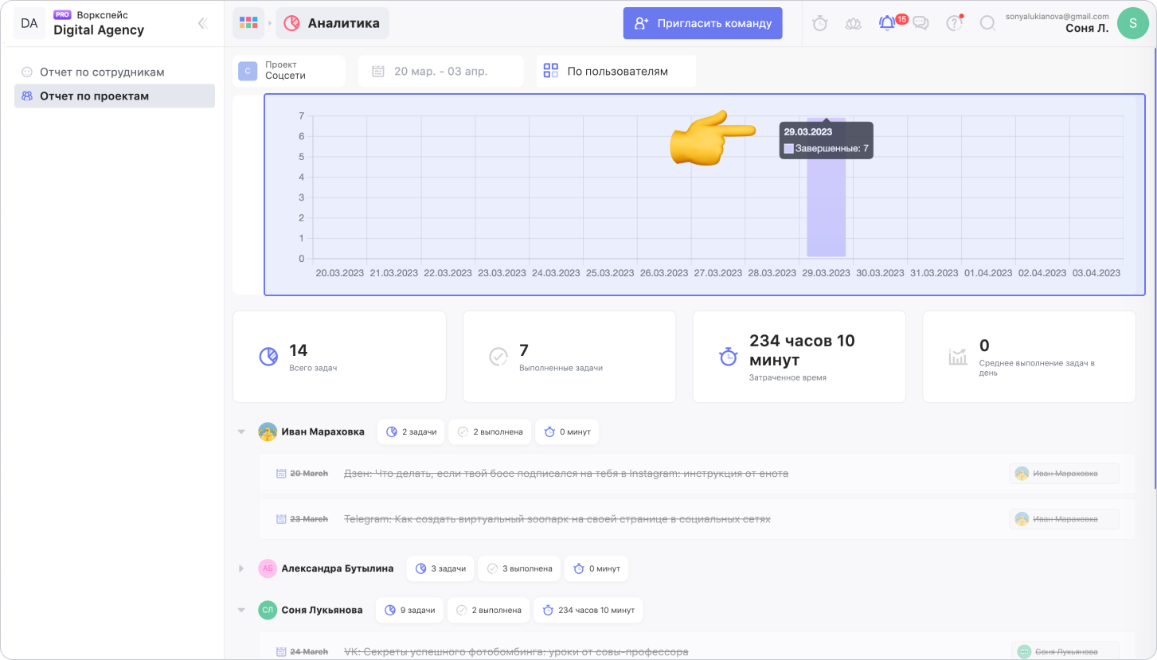Image resolution: width=1157 pixels, height=660 pixels.
Task: Open date range 20 мар. - 03 апр.
Action: coord(440,71)
